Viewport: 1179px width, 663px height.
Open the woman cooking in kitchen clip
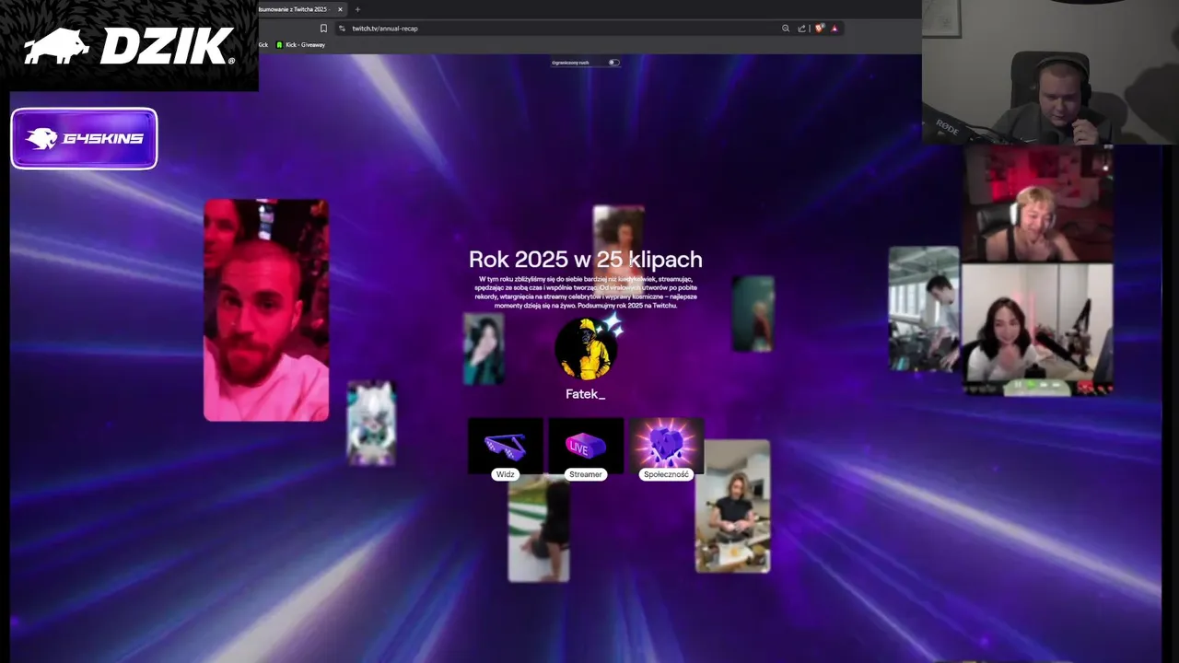pyautogui.click(x=732, y=506)
